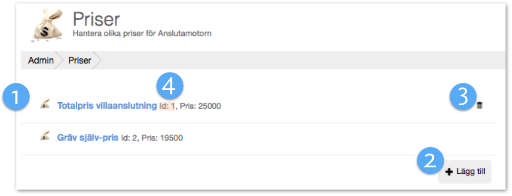Delete Totalpris villaanslutning with the trash icon
This screenshot has height=196, width=512.
pos(479,105)
